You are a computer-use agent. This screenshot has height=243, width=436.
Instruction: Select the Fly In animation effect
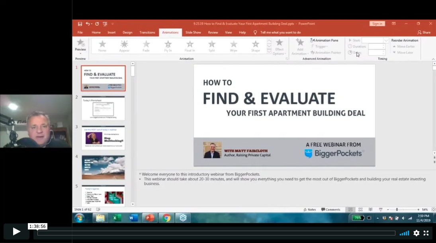click(x=168, y=46)
